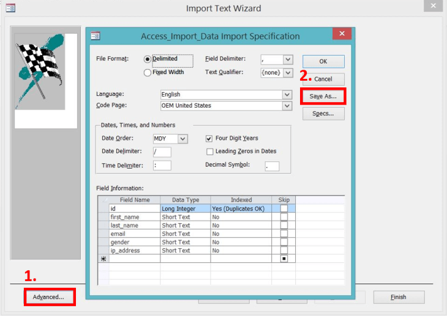Open the Specs... button
The width and height of the screenshot is (447, 316).
click(x=323, y=114)
